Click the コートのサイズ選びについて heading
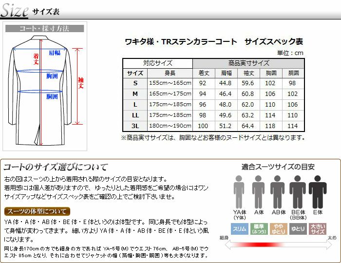Viewport: 341px width, 263px height. (x=56, y=167)
